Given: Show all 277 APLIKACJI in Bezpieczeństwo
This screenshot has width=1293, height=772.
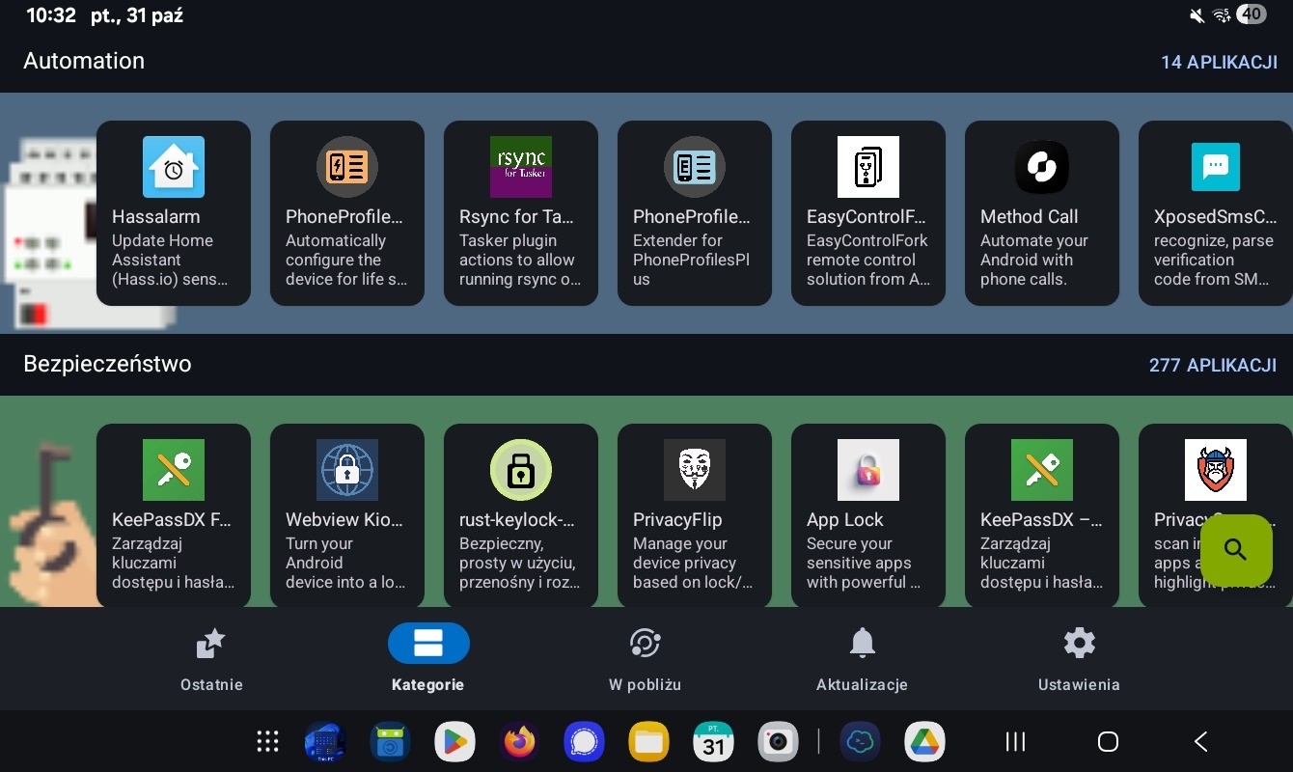Looking at the screenshot, I should pos(1212,365).
